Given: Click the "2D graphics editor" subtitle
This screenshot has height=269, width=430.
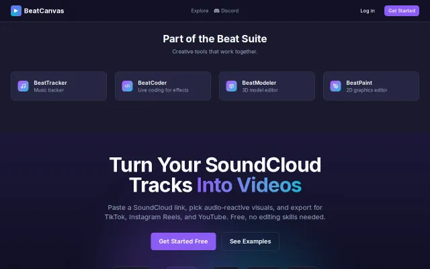Looking at the screenshot, I should click(367, 90).
